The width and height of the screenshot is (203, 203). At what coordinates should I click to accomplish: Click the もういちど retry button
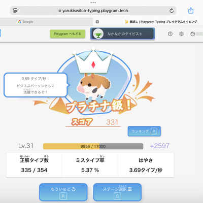click(x=63, y=192)
